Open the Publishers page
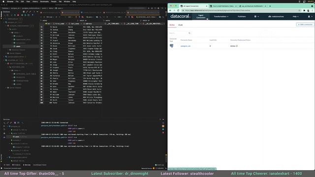Screen dimensions: 315x177 (242, 16)
